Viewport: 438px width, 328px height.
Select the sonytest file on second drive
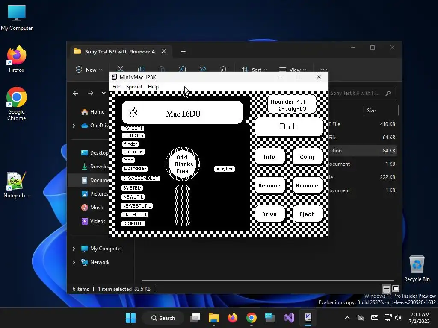click(225, 169)
